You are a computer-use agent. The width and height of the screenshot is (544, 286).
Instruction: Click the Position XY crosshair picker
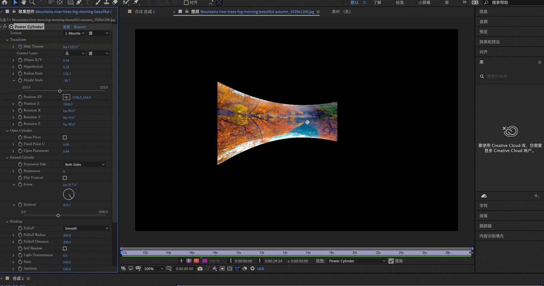coord(66,97)
